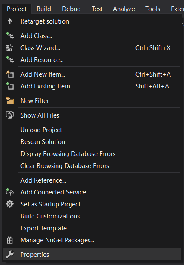Create a New Filter
This screenshot has height=265, width=184.
[92, 101]
